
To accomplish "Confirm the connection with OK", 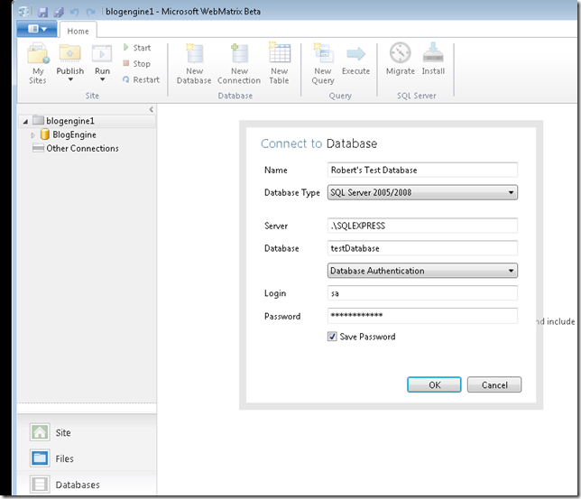I will pos(434,384).
